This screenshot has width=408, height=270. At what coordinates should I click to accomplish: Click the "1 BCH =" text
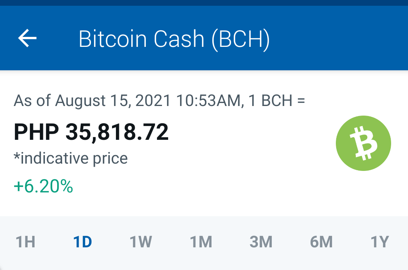coord(277,101)
